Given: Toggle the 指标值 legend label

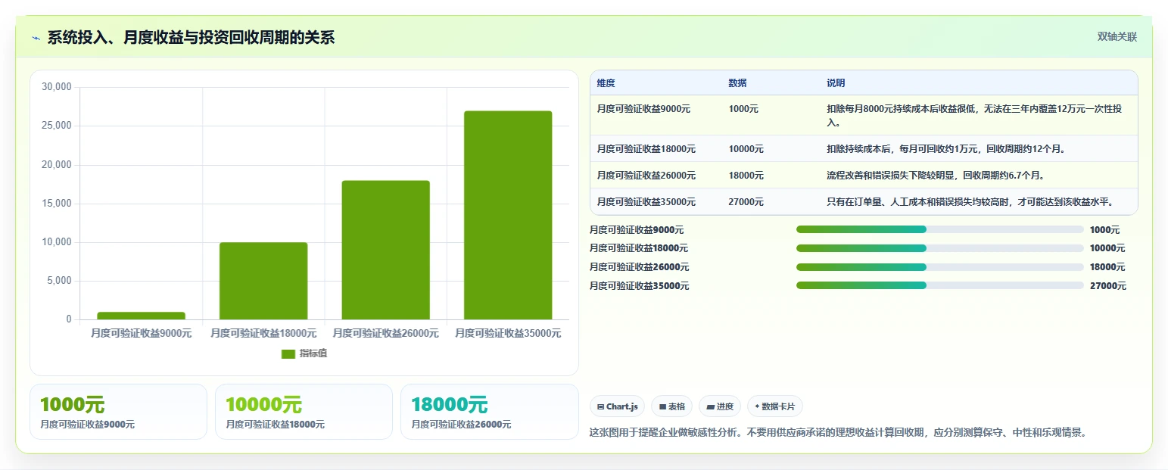Looking at the screenshot, I should coord(313,353).
